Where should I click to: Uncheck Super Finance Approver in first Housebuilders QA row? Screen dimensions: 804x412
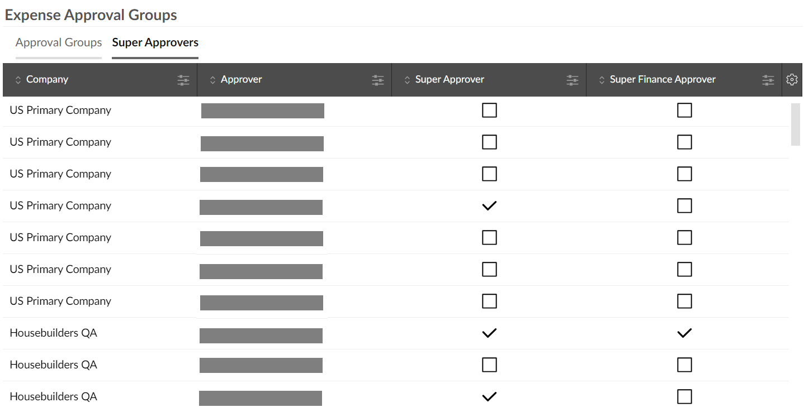click(x=684, y=333)
